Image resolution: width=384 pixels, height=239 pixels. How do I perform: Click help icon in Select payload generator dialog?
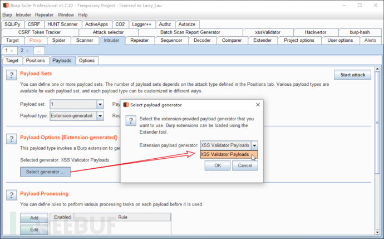(x=131, y=120)
